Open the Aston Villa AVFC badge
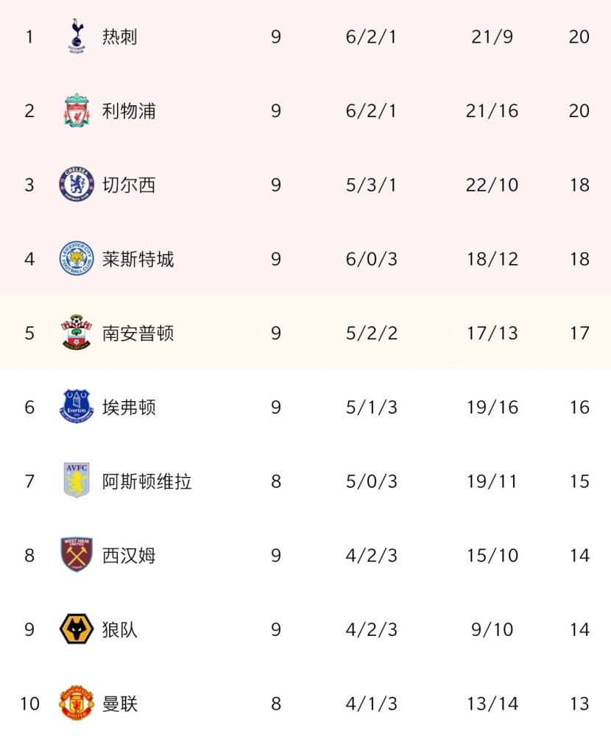The image size is (611, 736). coord(77,481)
